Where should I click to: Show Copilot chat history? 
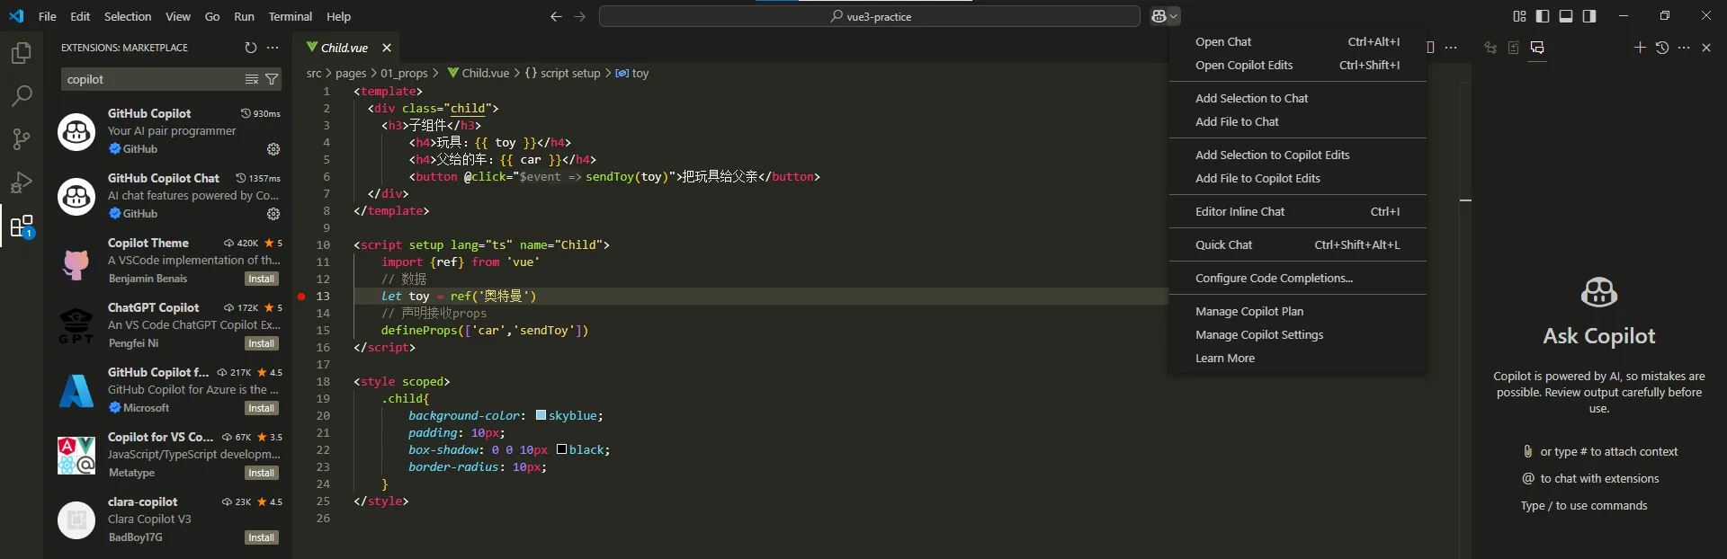pyautogui.click(x=1662, y=48)
